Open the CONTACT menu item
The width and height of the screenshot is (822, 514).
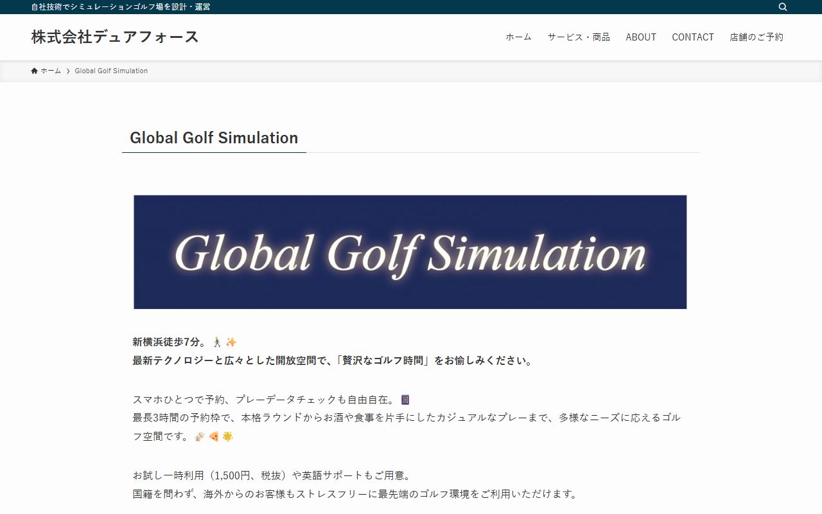693,37
